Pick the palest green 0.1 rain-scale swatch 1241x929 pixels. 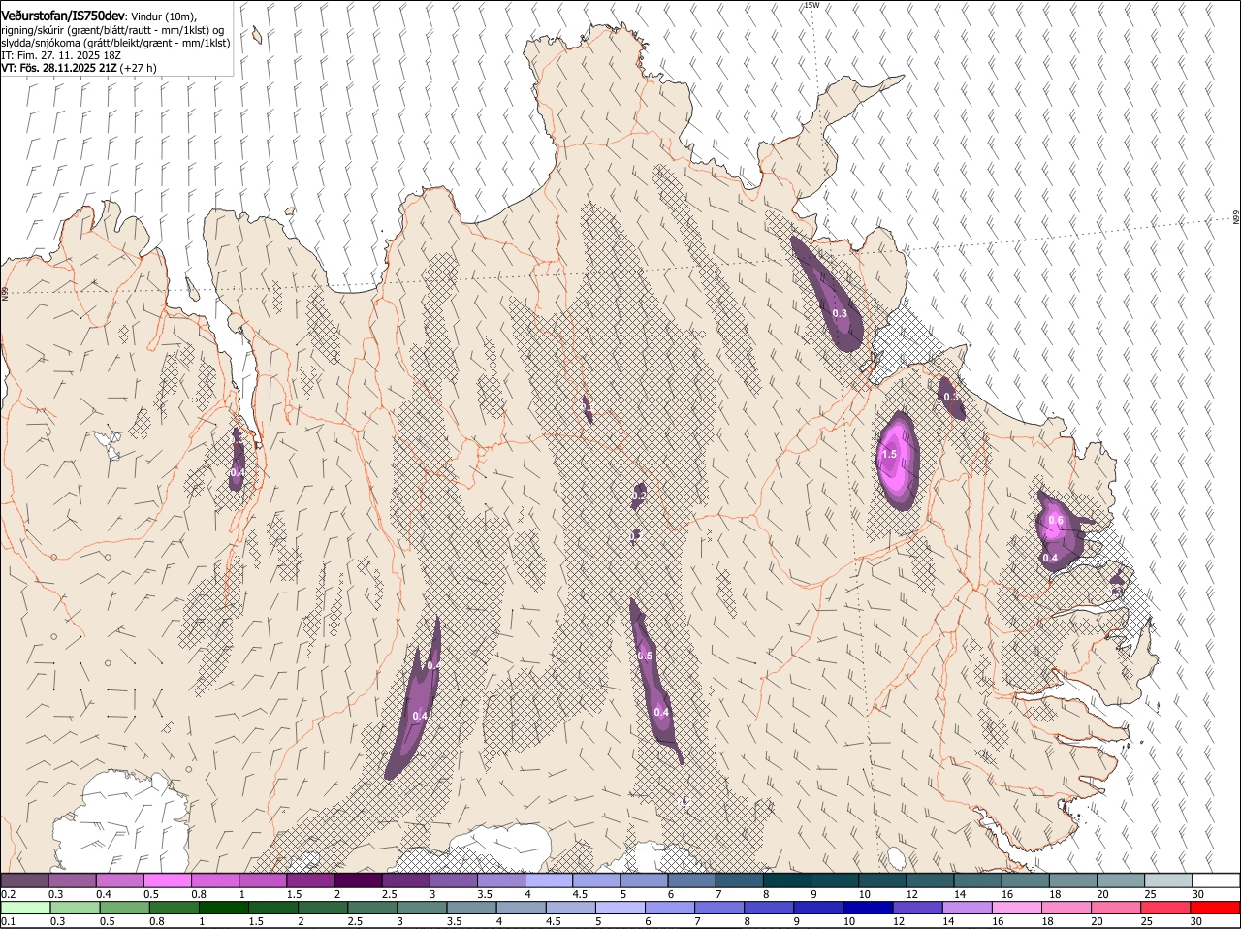coord(24,908)
